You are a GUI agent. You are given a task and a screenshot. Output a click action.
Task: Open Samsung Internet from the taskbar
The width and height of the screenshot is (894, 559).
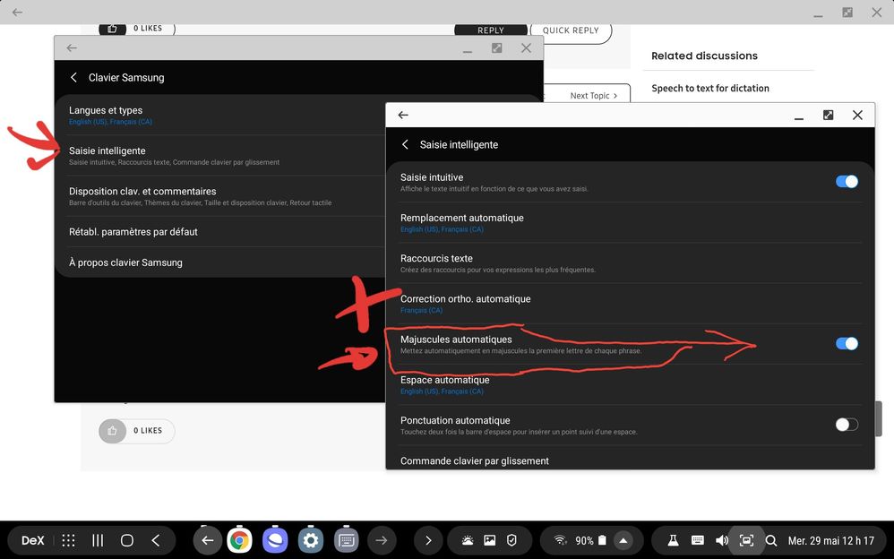pyautogui.click(x=275, y=540)
